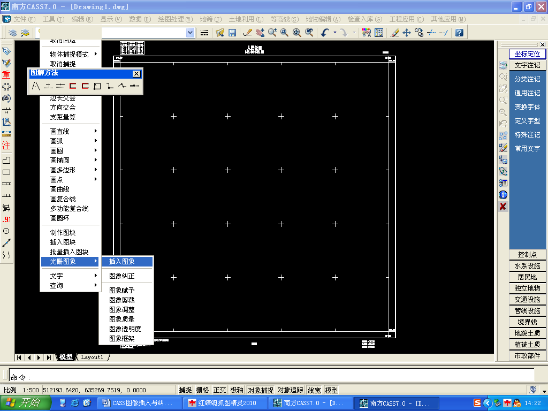
Task: Click the red 注 annotation icon
Action: coord(6,145)
